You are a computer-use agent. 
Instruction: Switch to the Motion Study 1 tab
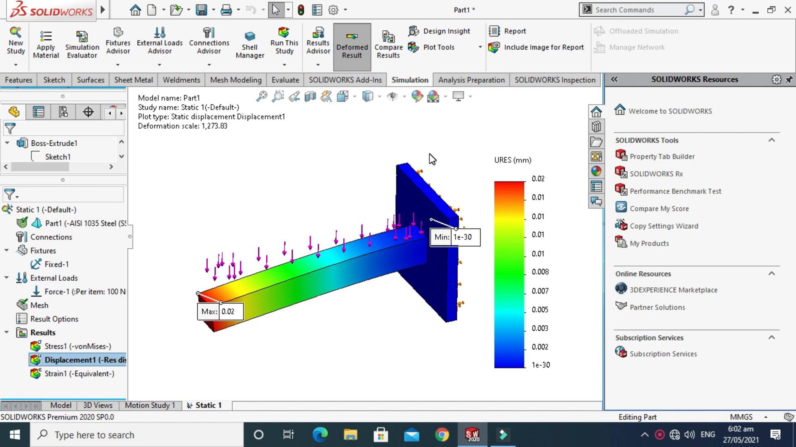coord(150,405)
